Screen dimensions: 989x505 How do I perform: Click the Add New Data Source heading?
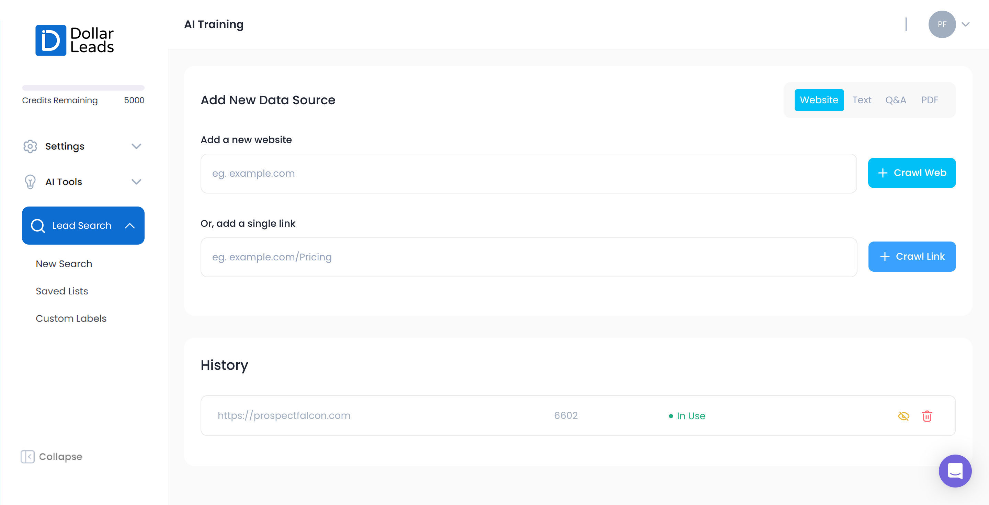click(268, 100)
